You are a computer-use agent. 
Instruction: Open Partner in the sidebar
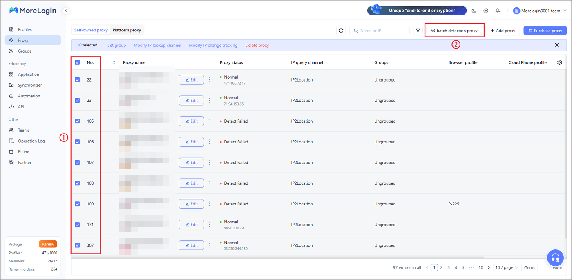33,163
